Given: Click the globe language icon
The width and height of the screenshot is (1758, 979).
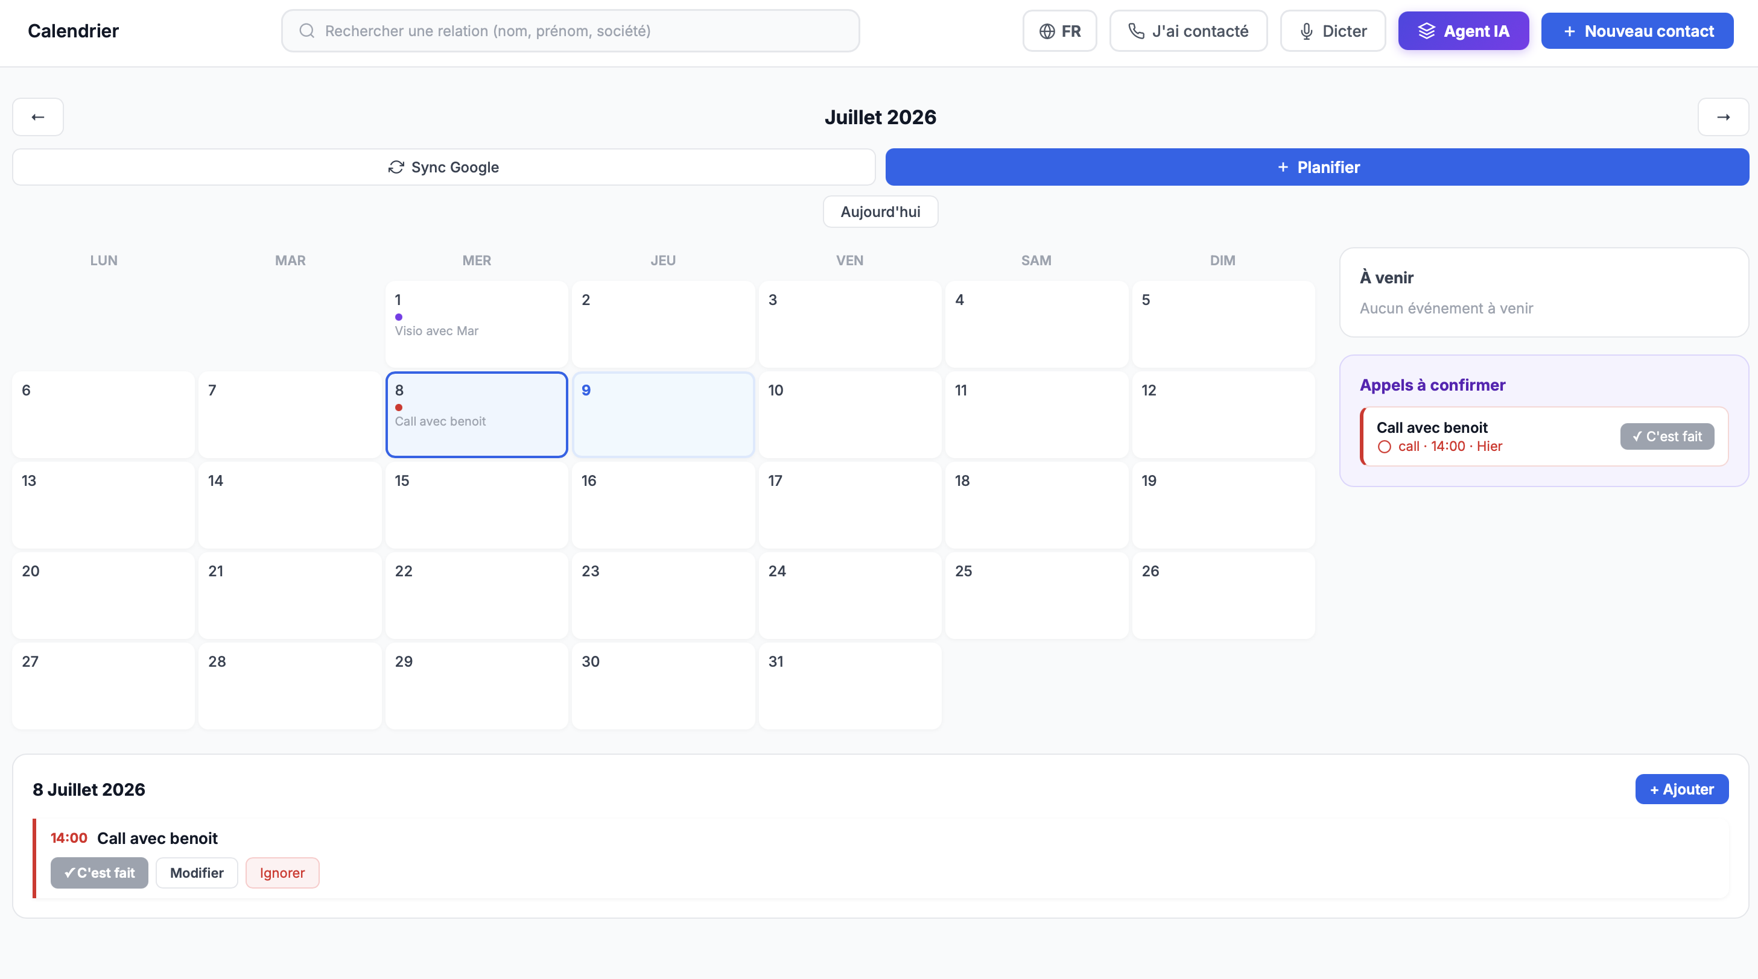Looking at the screenshot, I should [x=1047, y=31].
